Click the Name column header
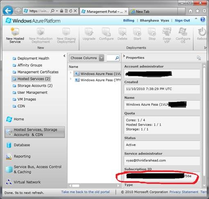 click(x=74, y=67)
